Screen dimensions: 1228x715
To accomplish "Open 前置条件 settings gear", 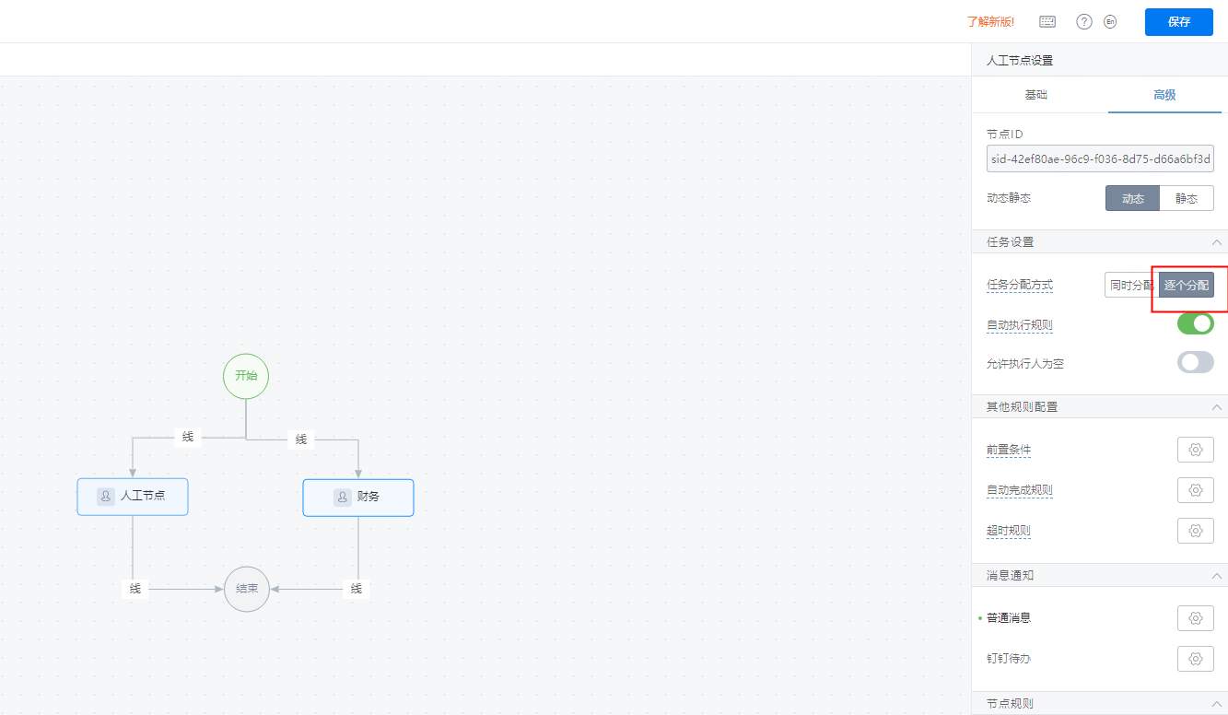I will pyautogui.click(x=1196, y=450).
